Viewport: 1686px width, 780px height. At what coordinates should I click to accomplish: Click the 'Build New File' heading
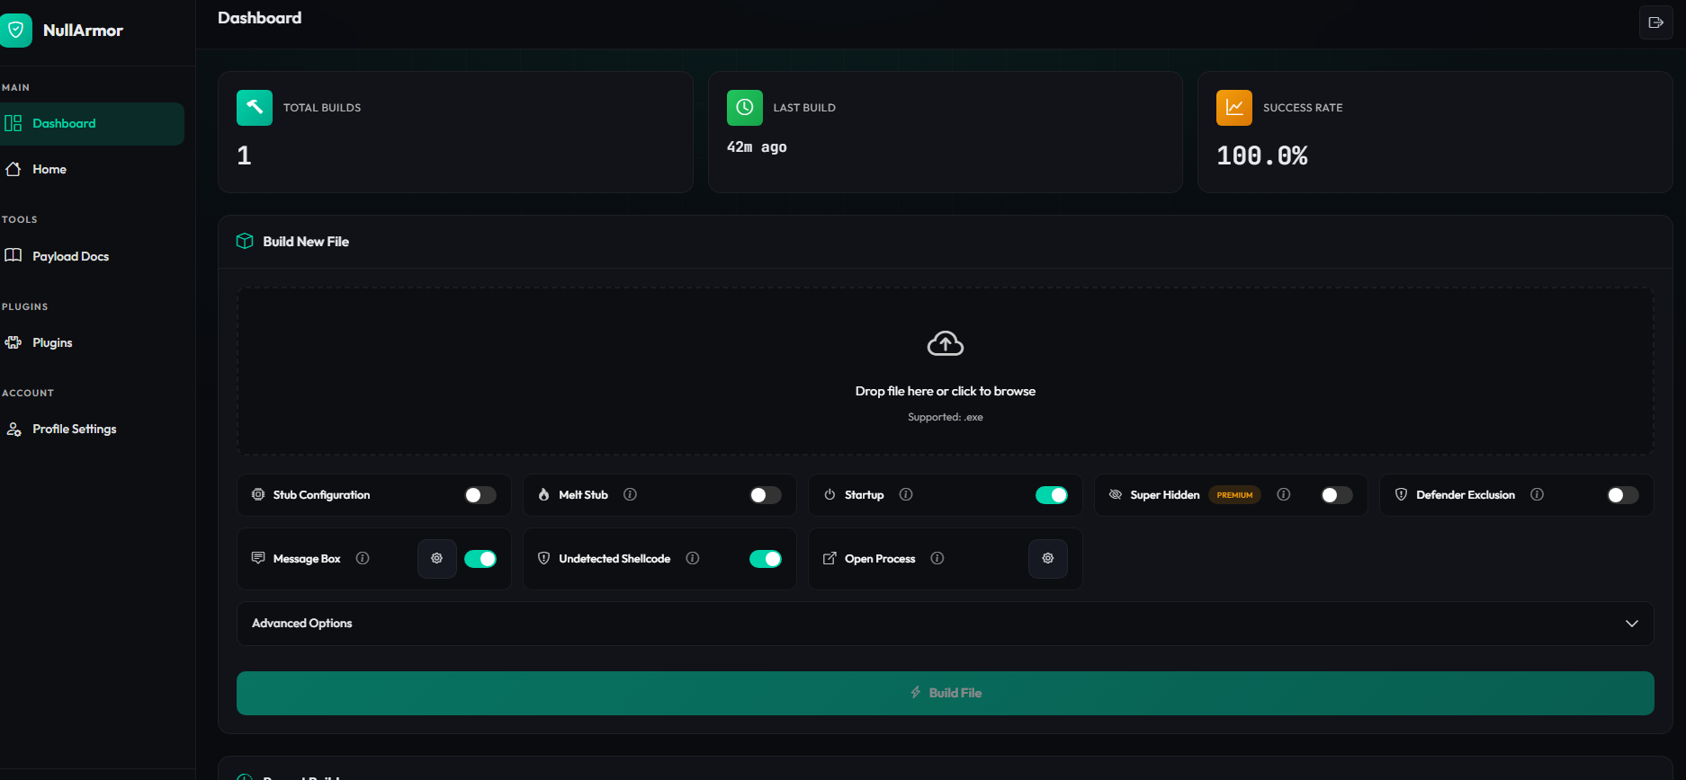pos(306,242)
